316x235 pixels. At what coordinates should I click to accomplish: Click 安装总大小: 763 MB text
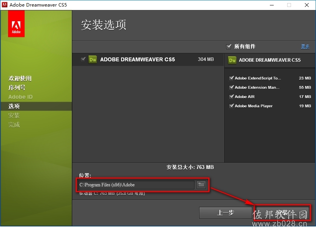click(190, 167)
